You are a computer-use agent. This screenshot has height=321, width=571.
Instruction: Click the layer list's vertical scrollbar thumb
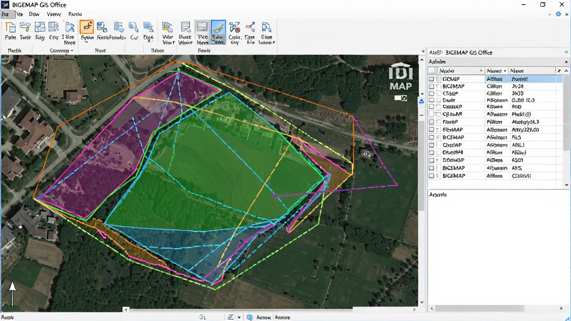point(567,113)
